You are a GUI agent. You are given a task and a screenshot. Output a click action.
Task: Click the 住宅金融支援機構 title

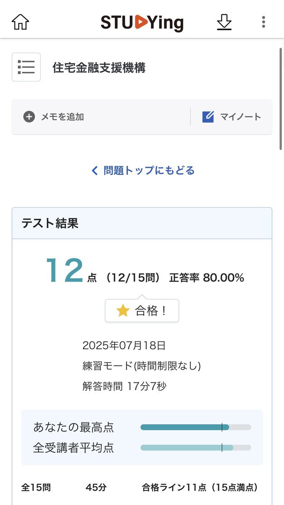tap(99, 67)
